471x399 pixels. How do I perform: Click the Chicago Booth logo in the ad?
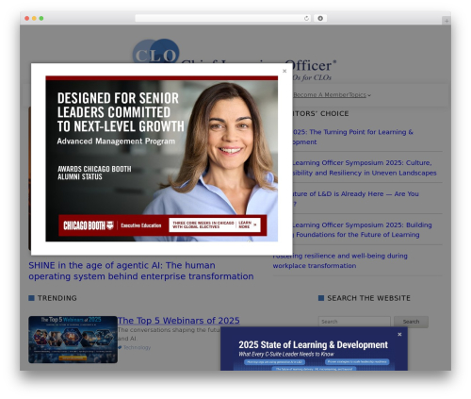coord(89,225)
